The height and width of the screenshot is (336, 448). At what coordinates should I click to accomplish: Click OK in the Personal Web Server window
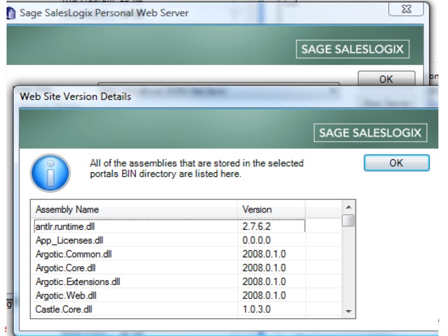coord(386,79)
